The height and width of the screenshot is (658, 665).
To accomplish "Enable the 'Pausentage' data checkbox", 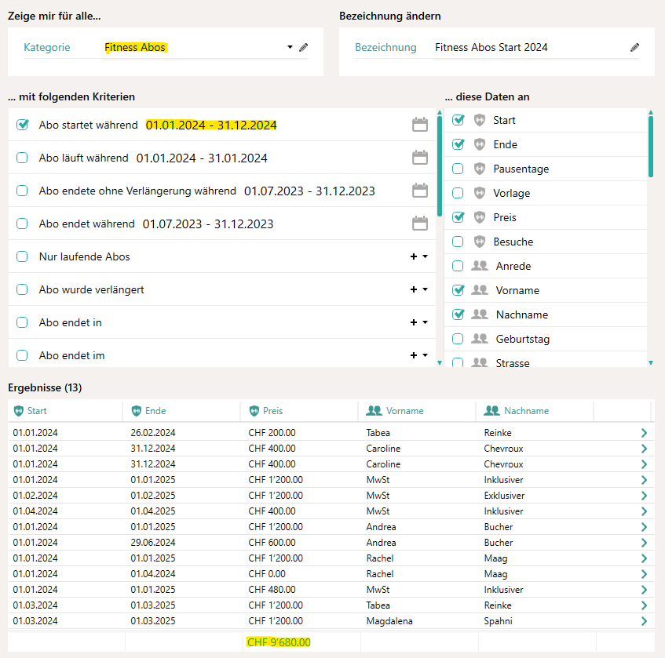I will [458, 169].
